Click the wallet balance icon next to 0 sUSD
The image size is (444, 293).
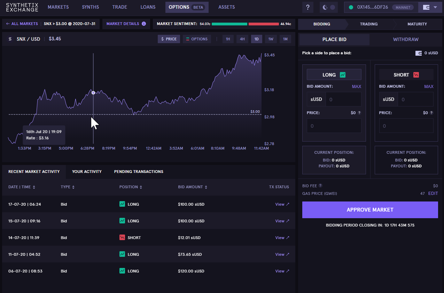[x=419, y=53]
